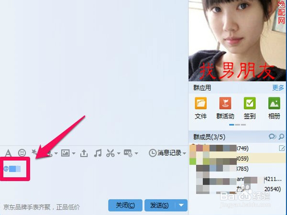Open the emoji smiley picker
The image size is (287, 215).
(x=22, y=153)
